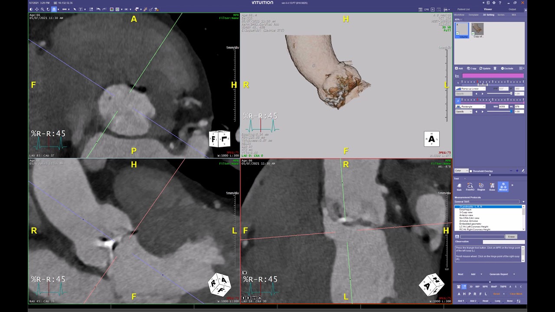The width and height of the screenshot is (555, 312).
Task: Toggle the MIP render mode
Action: [x=477, y=287]
